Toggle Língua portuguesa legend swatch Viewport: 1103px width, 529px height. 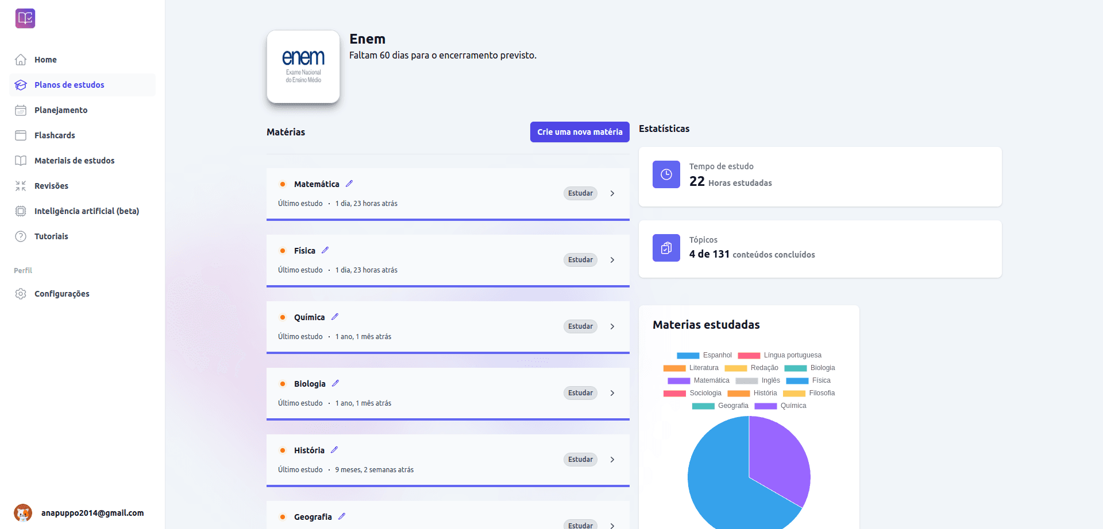749,356
